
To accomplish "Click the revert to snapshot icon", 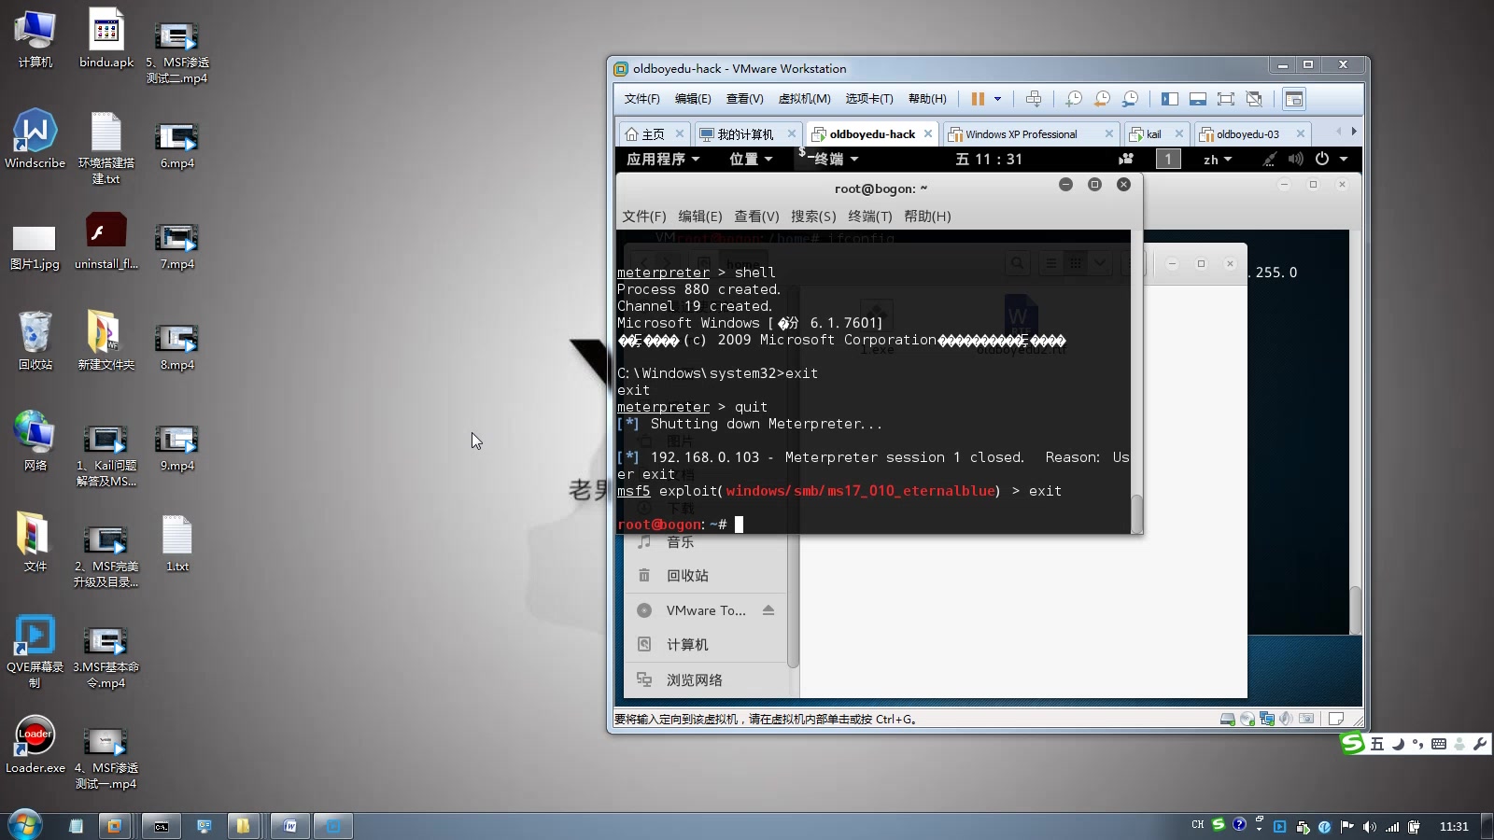I will [1102, 99].
